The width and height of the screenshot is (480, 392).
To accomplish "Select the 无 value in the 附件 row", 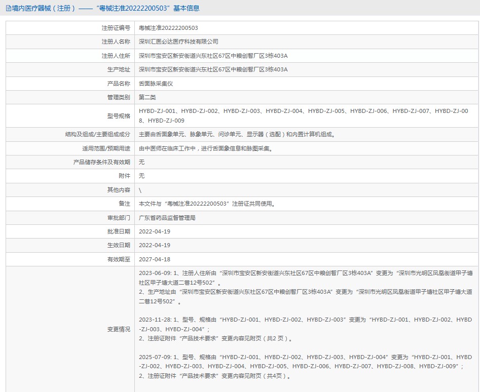I will click(x=141, y=176).
